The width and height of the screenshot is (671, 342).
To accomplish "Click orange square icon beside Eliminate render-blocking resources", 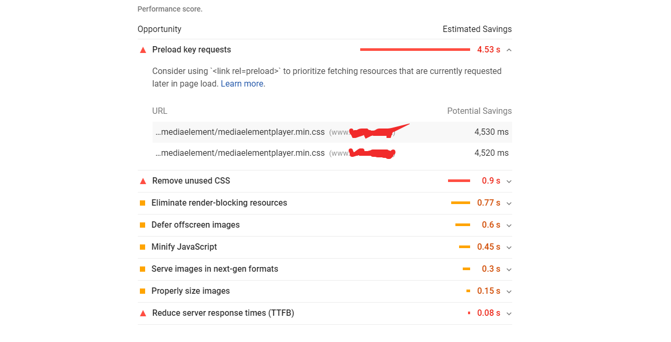I will pos(143,203).
